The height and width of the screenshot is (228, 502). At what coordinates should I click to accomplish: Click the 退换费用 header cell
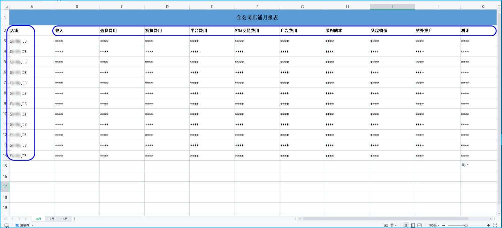[122, 31]
